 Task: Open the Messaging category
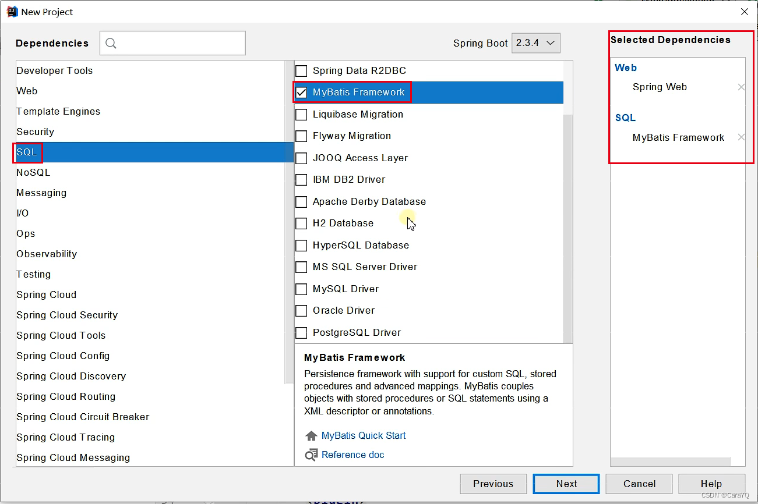pos(150,193)
